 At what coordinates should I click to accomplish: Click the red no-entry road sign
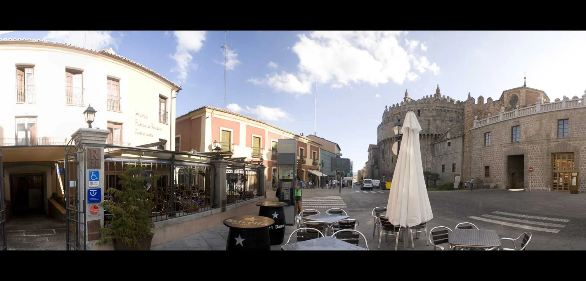pyautogui.click(x=531, y=169)
